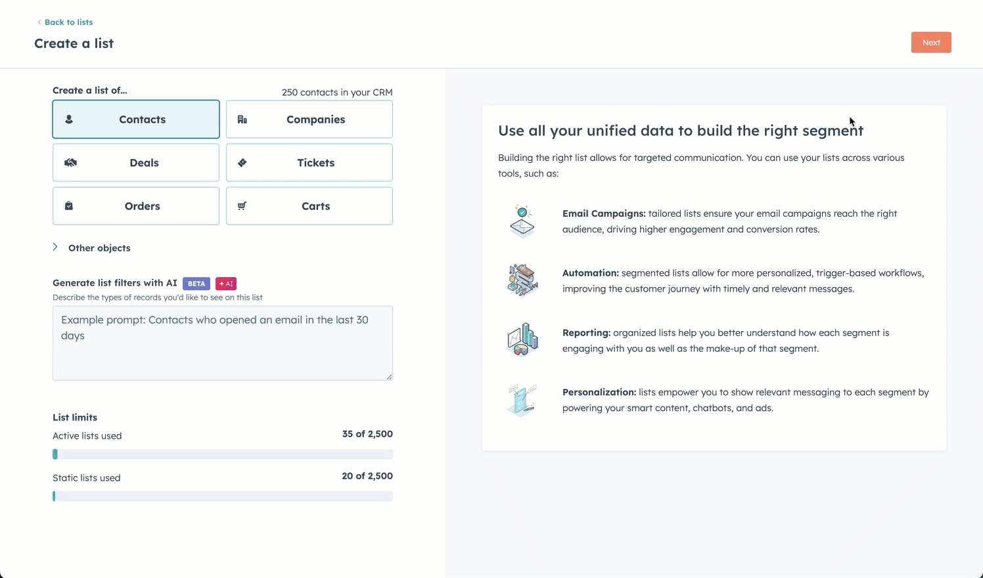Click the Use all your unified data heading
983x578 pixels.
(x=681, y=131)
